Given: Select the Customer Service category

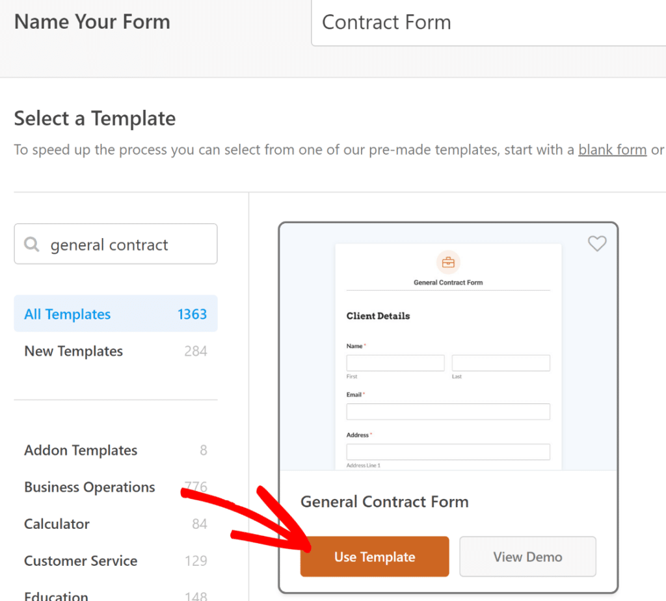Looking at the screenshot, I should [80, 561].
